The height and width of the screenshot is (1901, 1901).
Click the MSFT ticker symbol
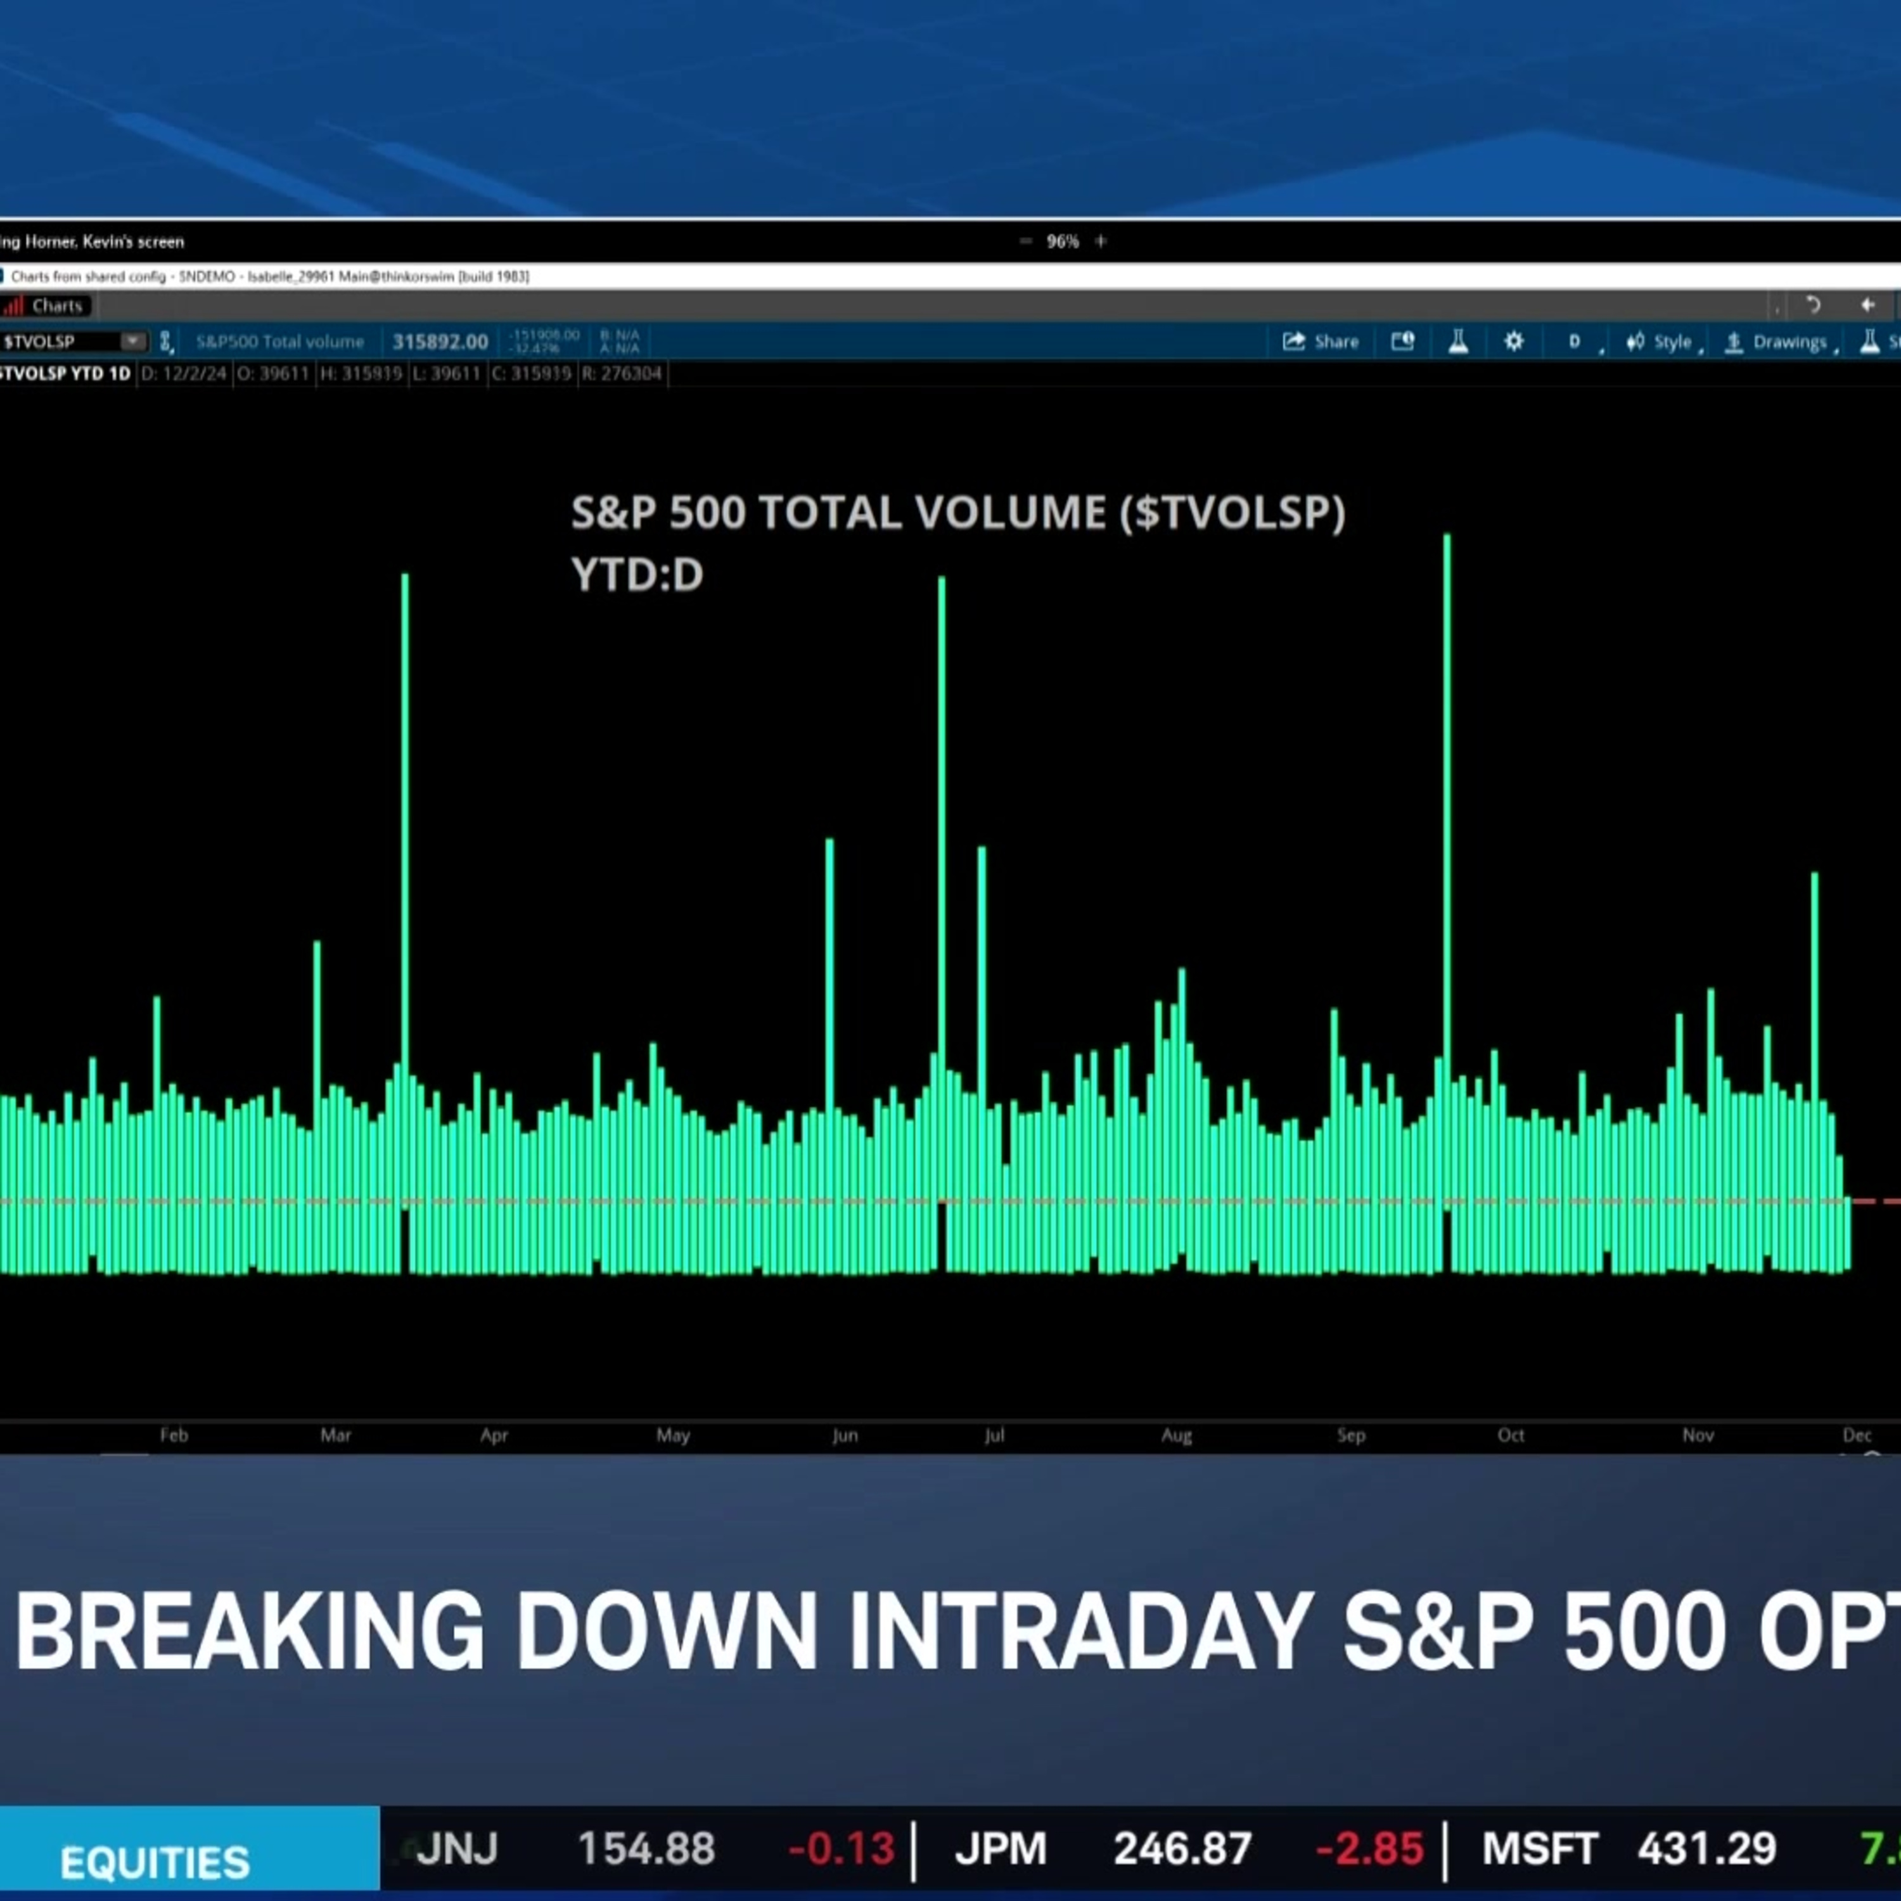pyautogui.click(x=1540, y=1850)
